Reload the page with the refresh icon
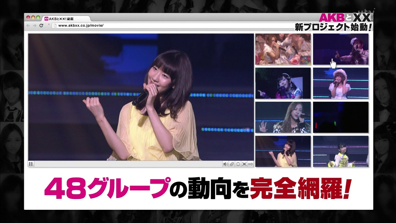Viewport: 396px width, 223px height. pyautogui.click(x=41, y=26)
